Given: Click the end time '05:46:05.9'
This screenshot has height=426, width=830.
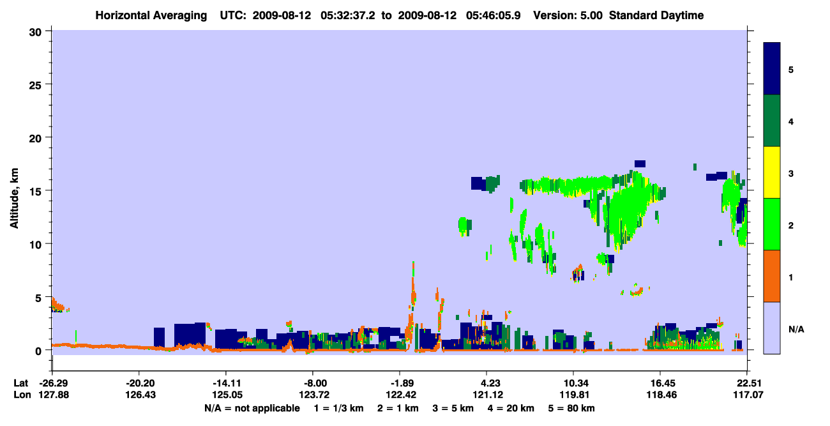Looking at the screenshot, I should [494, 15].
